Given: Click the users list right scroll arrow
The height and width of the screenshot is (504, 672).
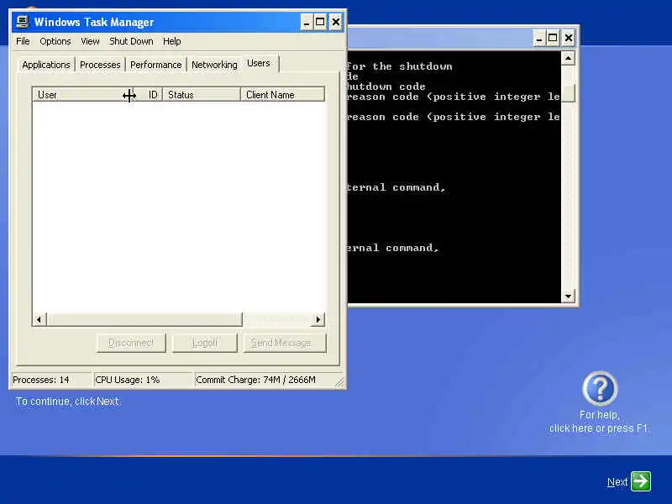Looking at the screenshot, I should pyautogui.click(x=318, y=319).
